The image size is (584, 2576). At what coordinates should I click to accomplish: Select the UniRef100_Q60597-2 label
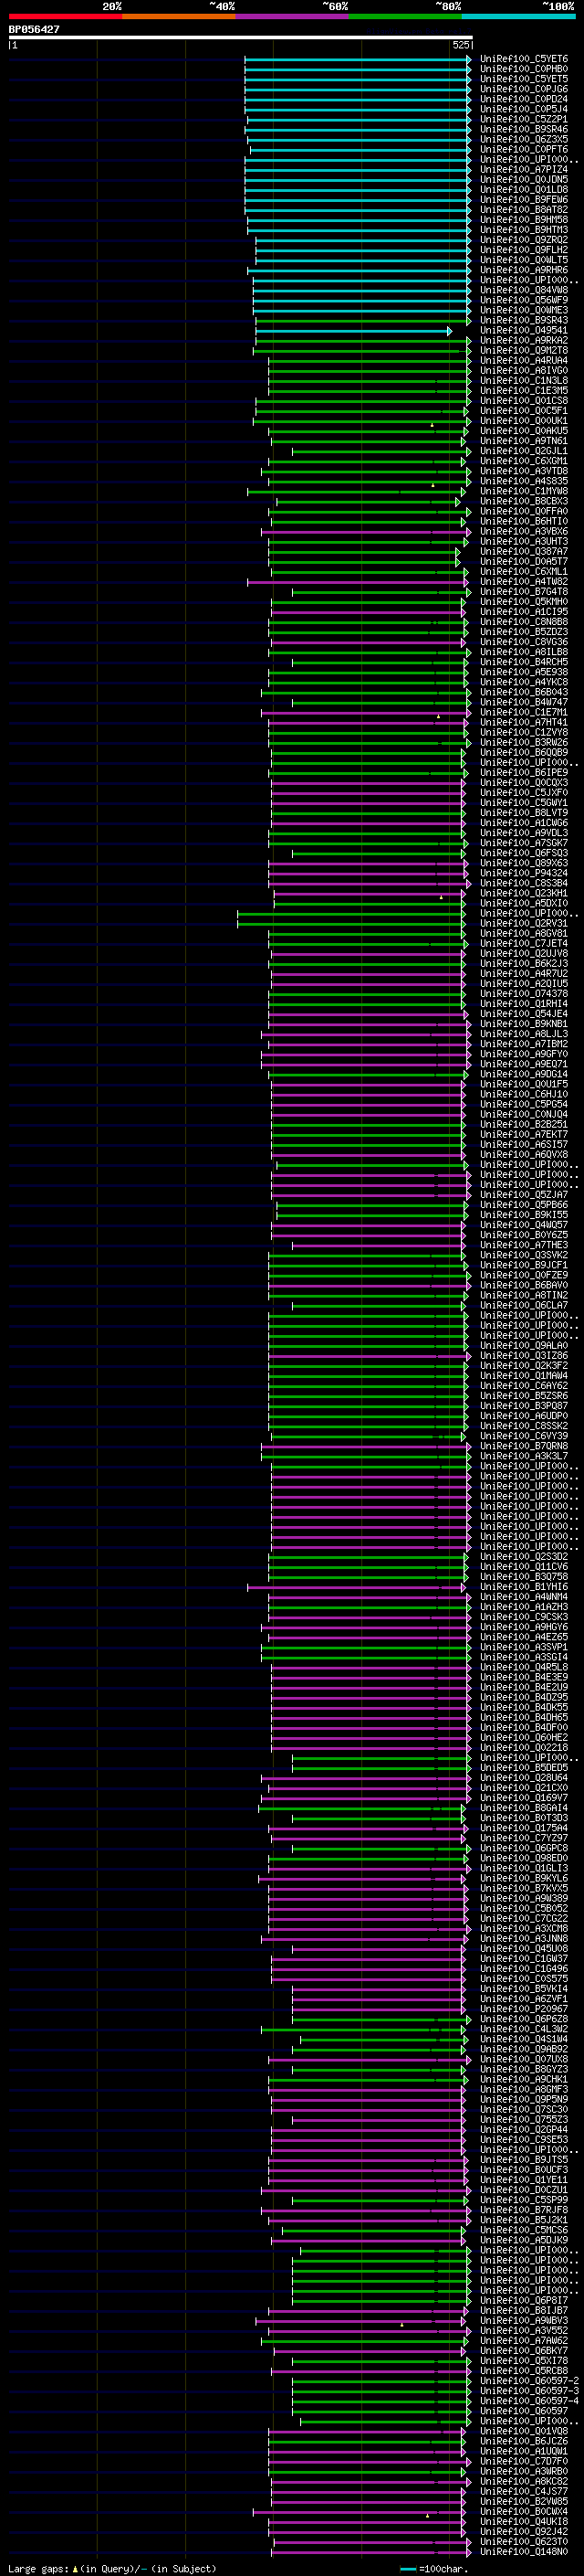(529, 2381)
